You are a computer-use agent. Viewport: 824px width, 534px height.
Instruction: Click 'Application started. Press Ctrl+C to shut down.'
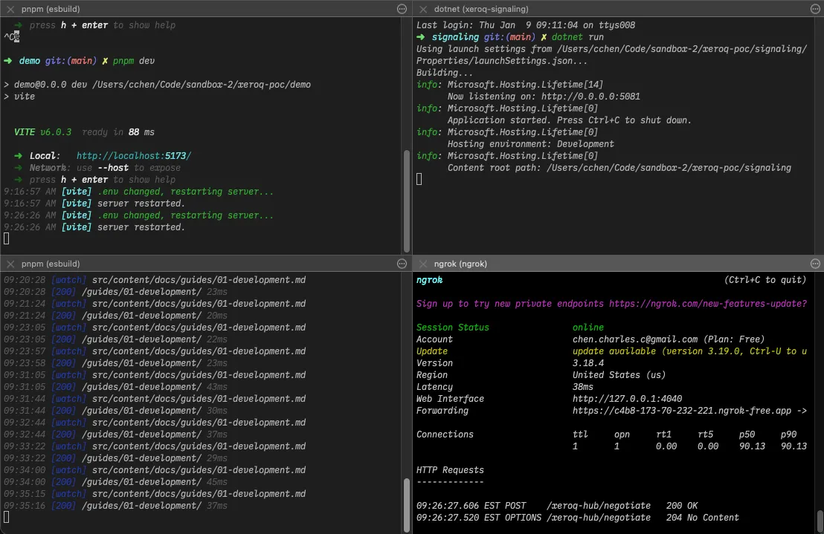(569, 120)
